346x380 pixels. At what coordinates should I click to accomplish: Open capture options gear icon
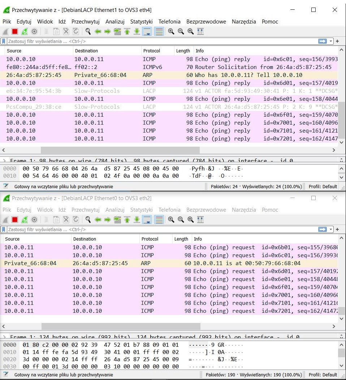(x=34, y=31)
